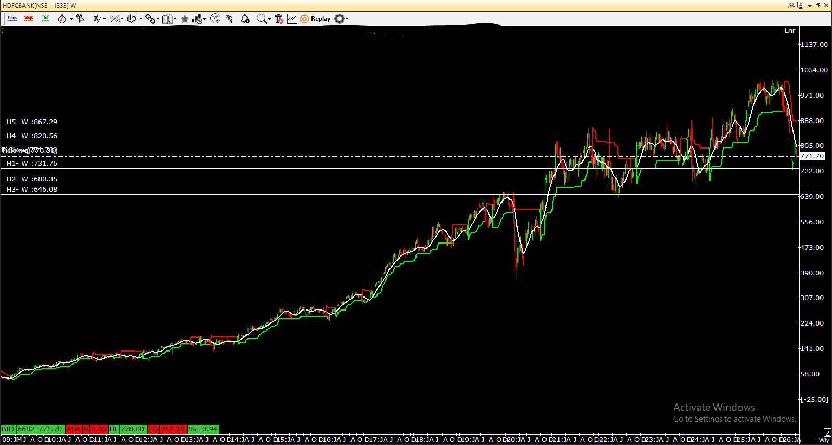
Task: Click the circular shuffle arrows icon
Action: click(x=215, y=19)
